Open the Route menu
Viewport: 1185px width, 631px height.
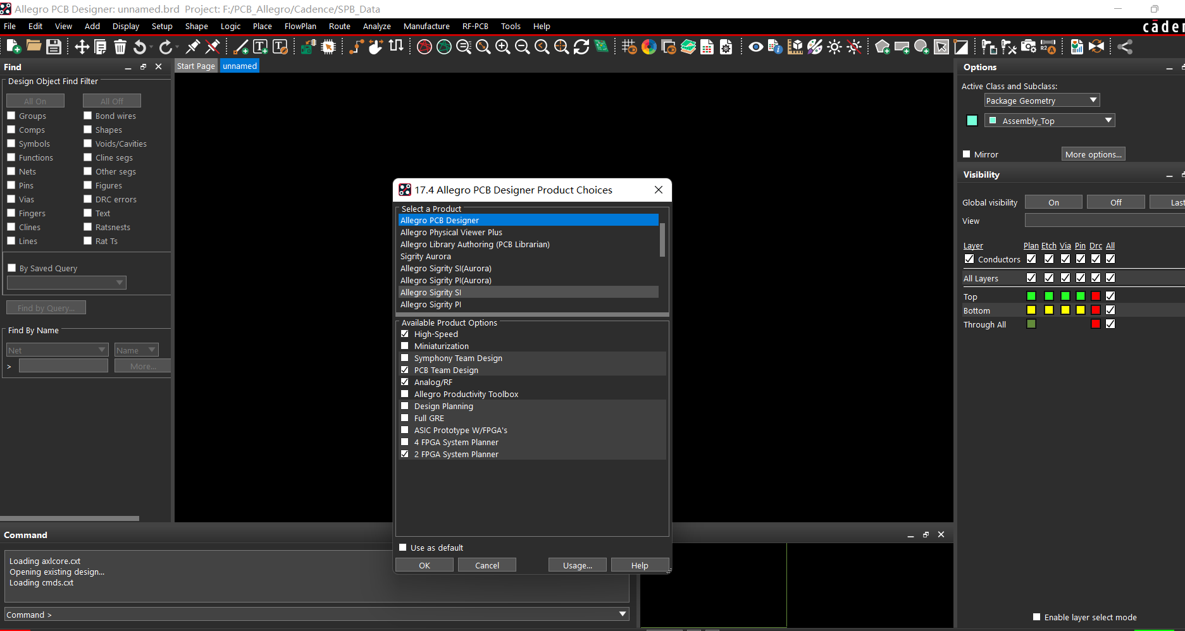tap(339, 26)
